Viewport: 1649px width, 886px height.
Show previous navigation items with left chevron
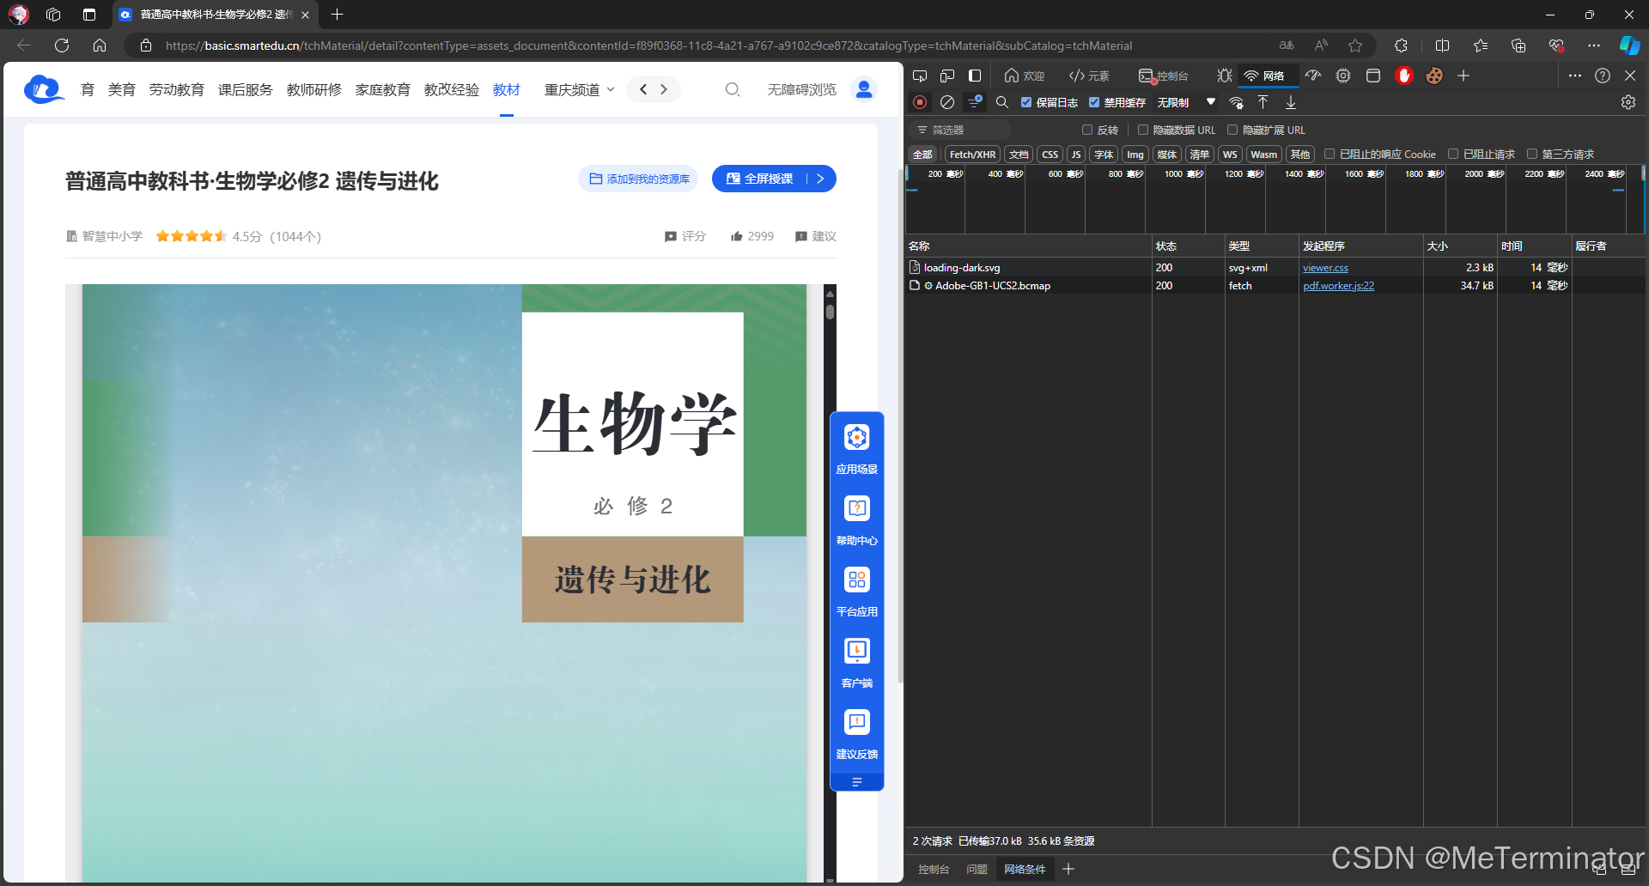pyautogui.click(x=643, y=89)
